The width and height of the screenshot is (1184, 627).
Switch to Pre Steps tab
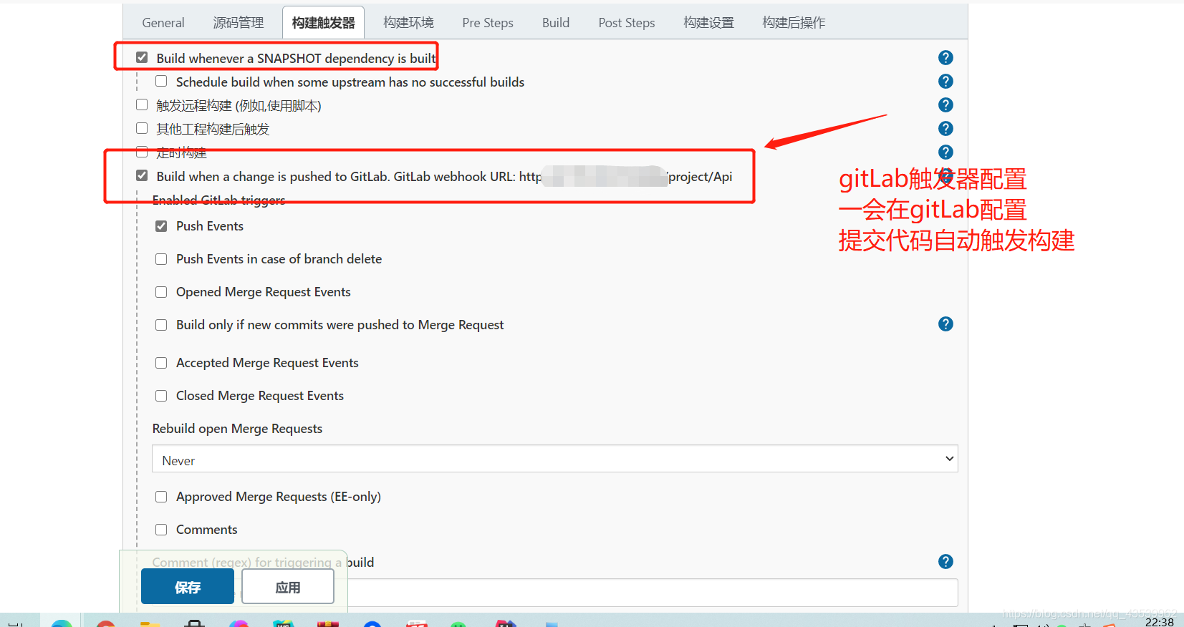pos(488,23)
